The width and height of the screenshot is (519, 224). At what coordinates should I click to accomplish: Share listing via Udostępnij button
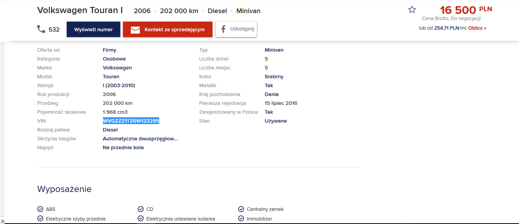click(236, 29)
